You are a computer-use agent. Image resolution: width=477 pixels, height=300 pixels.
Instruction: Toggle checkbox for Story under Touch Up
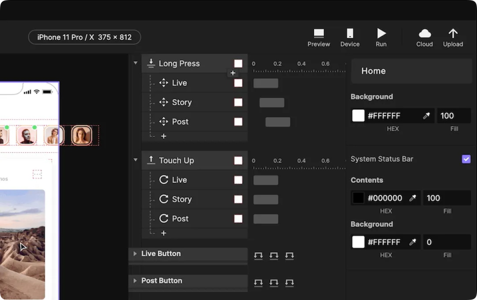tap(238, 199)
